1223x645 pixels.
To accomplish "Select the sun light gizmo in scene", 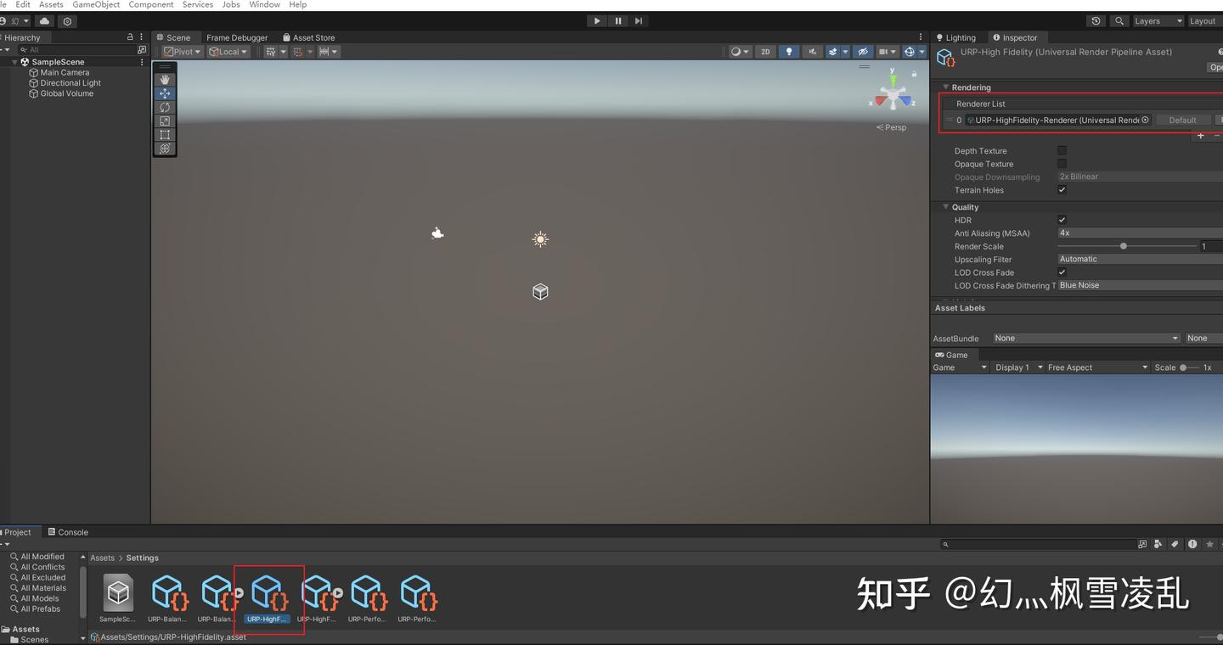I will (540, 239).
